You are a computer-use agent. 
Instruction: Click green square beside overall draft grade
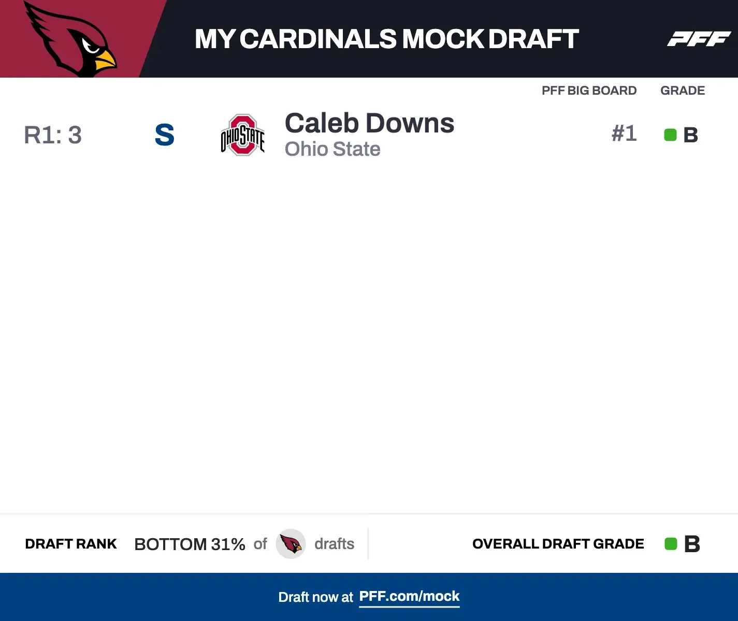point(671,544)
